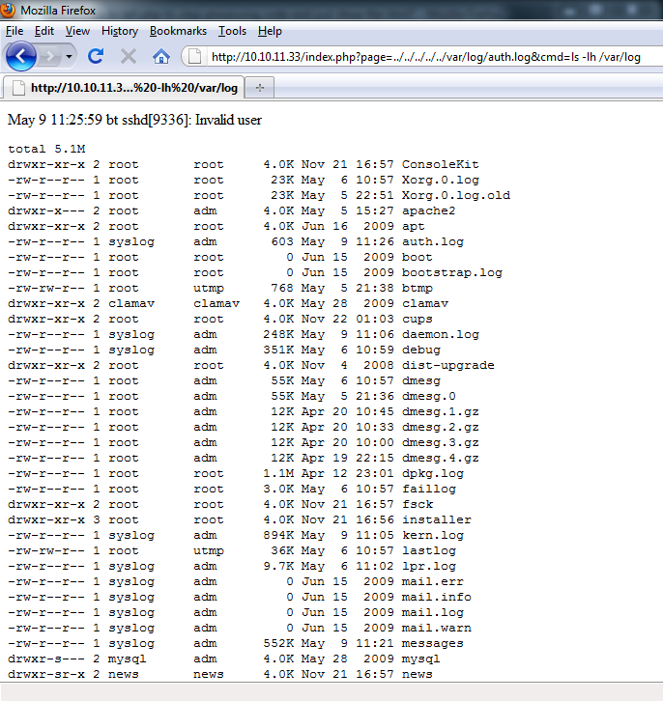Click the 603 size of auth.log
Screen dimensions: 663x701
[x=282, y=241]
